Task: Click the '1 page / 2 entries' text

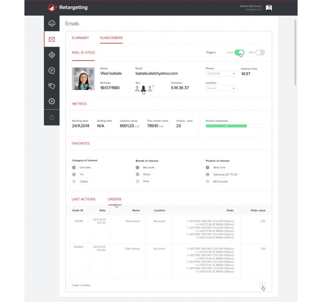Action: click(81, 285)
